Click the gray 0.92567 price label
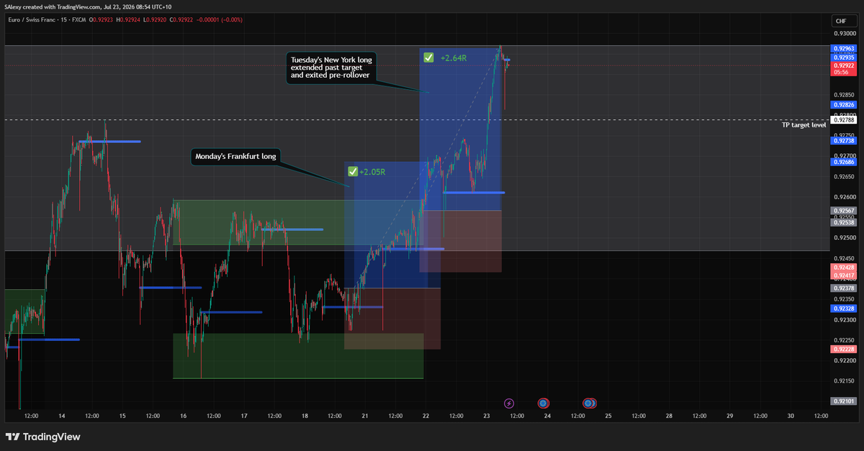Image resolution: width=864 pixels, height=451 pixels. (844, 211)
